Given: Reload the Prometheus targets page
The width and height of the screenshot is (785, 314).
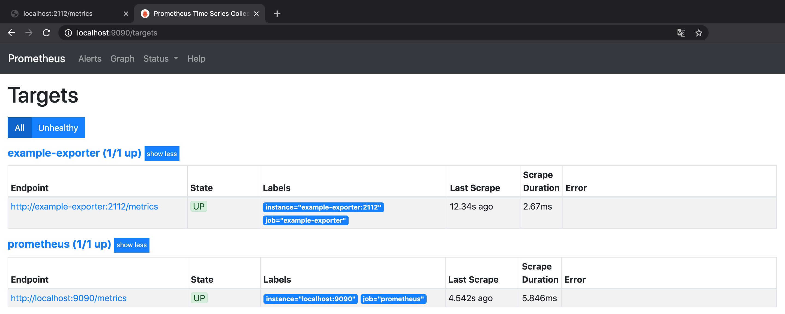Looking at the screenshot, I should [x=46, y=33].
